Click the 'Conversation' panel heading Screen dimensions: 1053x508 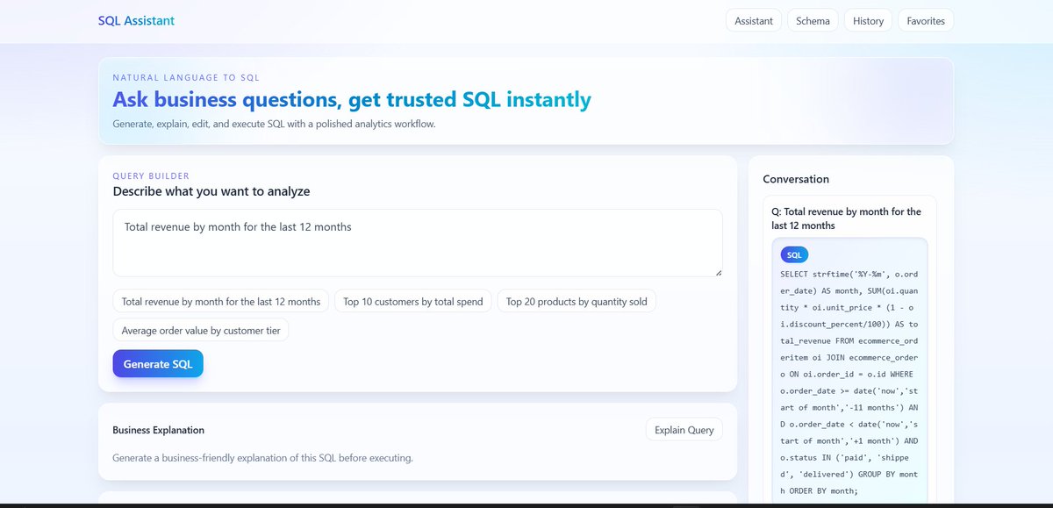[796, 179]
